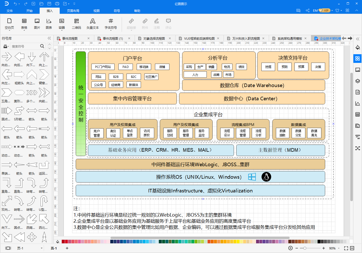This screenshot has width=362, height=253.
Task: Switch to the 开始 (Home) tab
Action: point(29,11)
